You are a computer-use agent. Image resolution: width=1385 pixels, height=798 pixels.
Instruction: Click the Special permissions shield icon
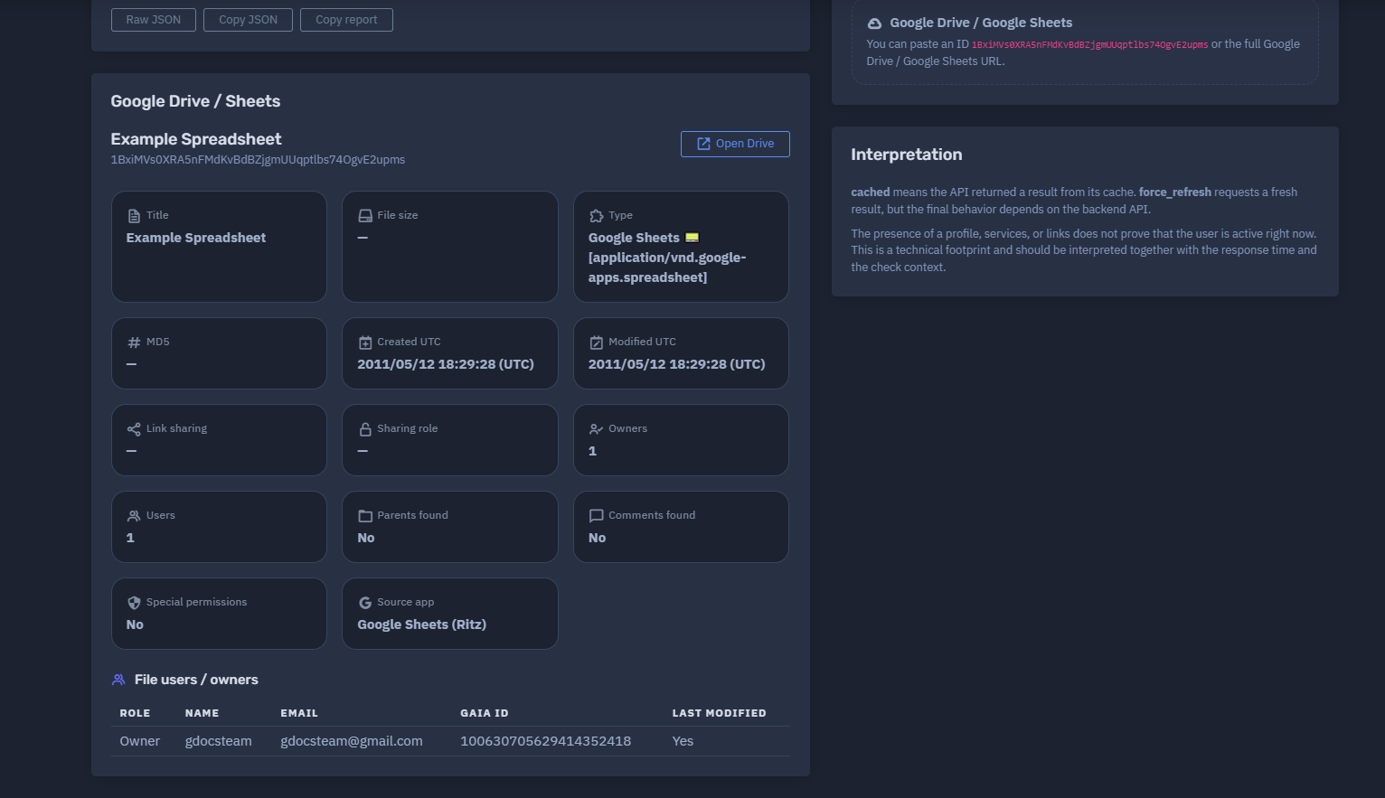click(x=134, y=603)
